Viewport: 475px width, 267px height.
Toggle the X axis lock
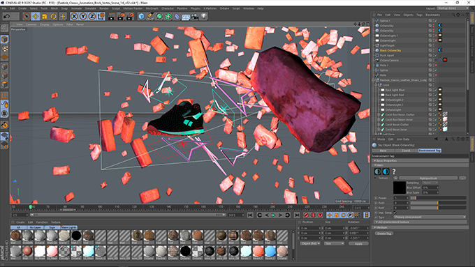[74, 16]
